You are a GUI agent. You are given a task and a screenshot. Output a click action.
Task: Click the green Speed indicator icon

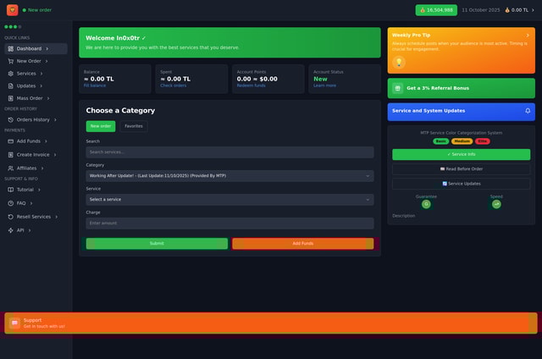496,204
